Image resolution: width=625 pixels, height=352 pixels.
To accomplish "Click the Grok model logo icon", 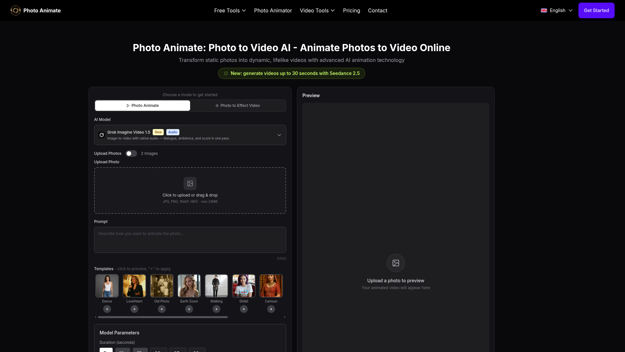I will click(x=102, y=135).
